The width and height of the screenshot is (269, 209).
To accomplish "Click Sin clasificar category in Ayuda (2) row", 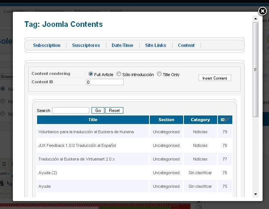I will point(200,173).
